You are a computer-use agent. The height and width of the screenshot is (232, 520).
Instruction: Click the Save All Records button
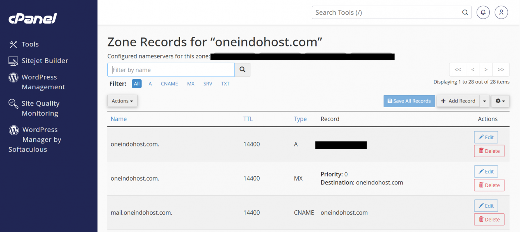tap(409, 101)
